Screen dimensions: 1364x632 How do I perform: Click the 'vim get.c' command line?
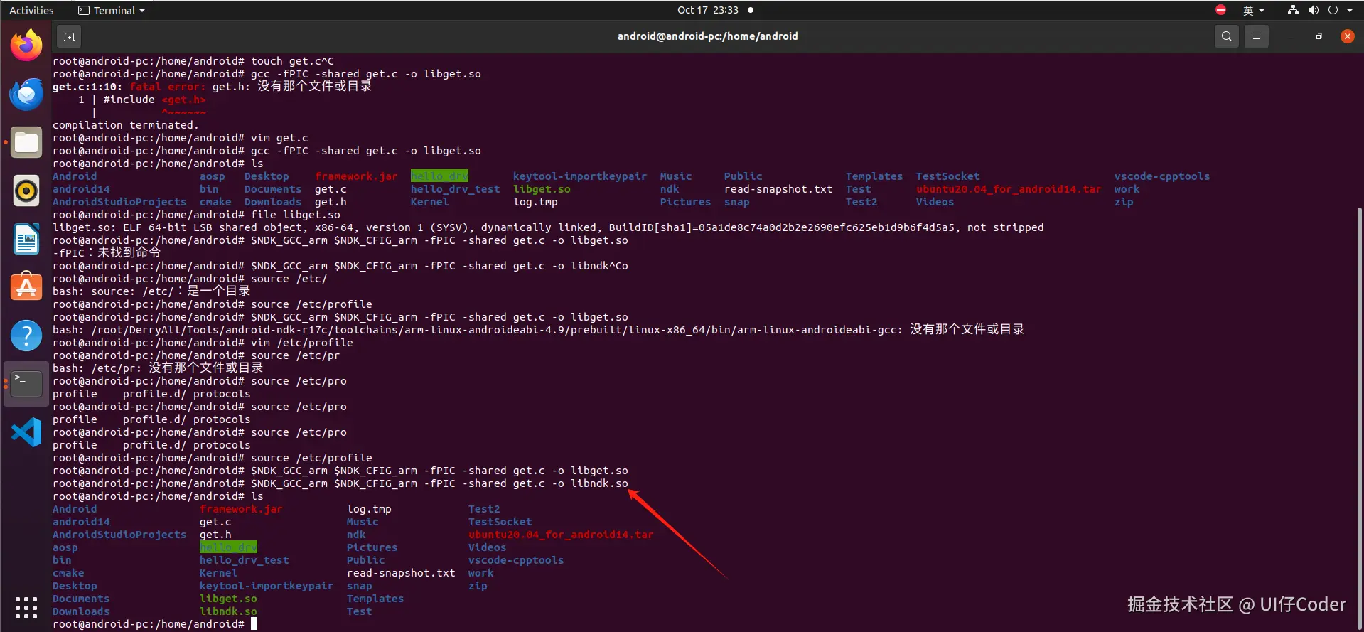coord(181,138)
